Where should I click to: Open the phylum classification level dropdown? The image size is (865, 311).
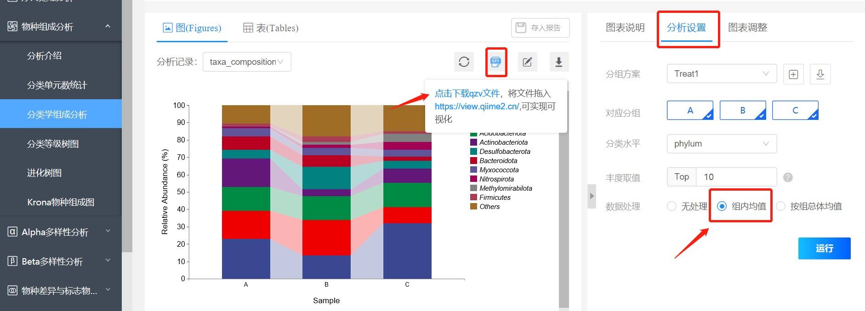click(x=722, y=144)
